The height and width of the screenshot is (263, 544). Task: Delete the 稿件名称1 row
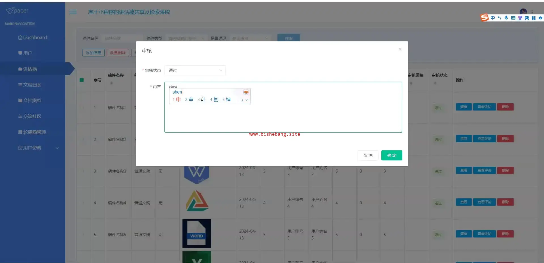505,107
